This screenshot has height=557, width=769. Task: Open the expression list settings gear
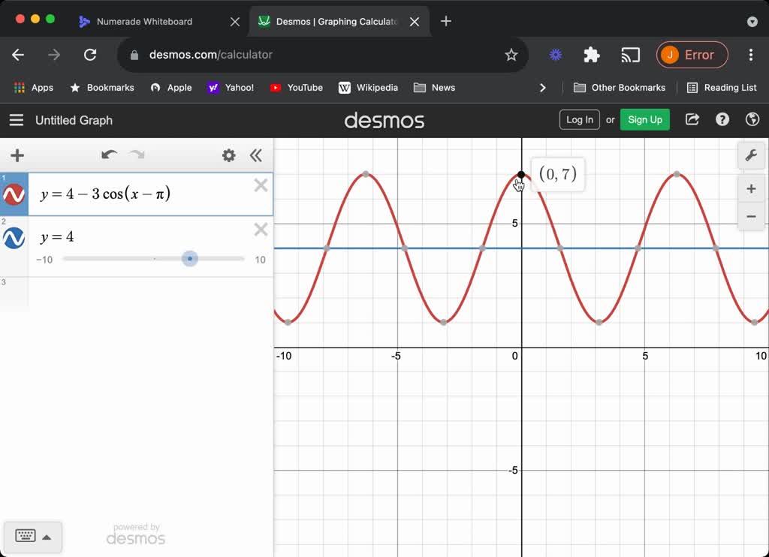tap(229, 155)
